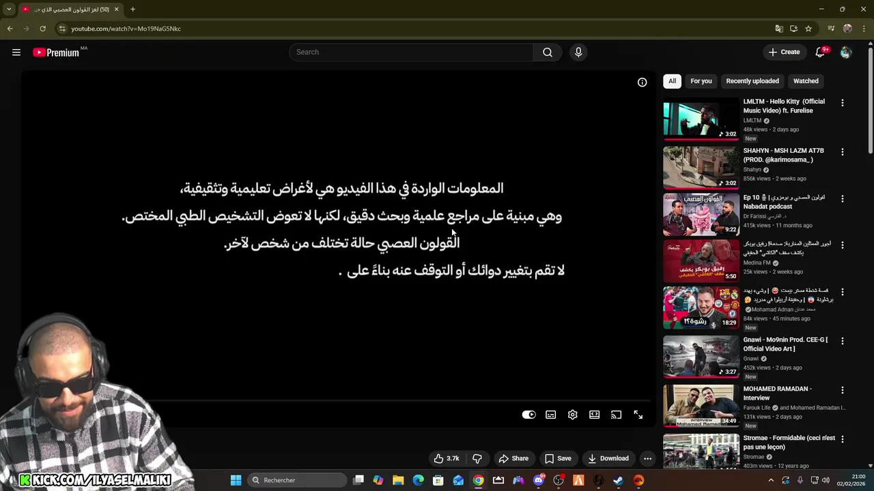Download the video
Viewport: 874px width, 491px height.
tap(608, 458)
